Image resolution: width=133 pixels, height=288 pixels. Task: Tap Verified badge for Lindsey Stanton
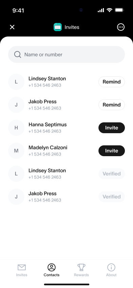[x=112, y=173]
